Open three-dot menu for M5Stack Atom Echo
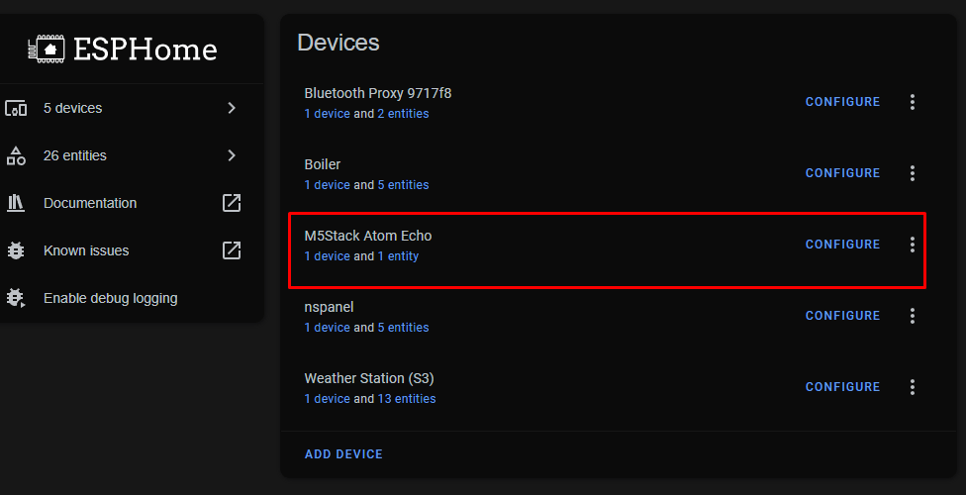 pos(913,245)
